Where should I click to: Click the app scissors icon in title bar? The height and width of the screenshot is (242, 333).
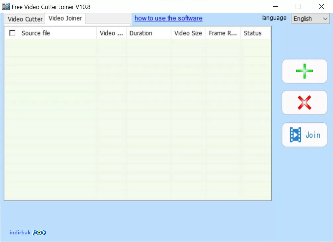tap(6, 7)
